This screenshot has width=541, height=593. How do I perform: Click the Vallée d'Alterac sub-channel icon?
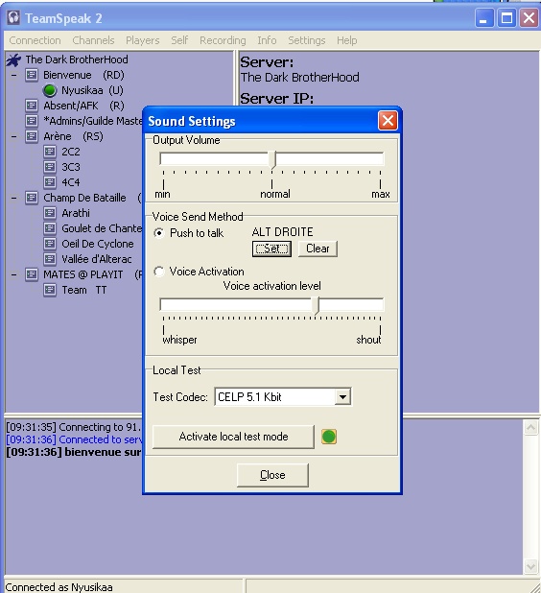50,259
